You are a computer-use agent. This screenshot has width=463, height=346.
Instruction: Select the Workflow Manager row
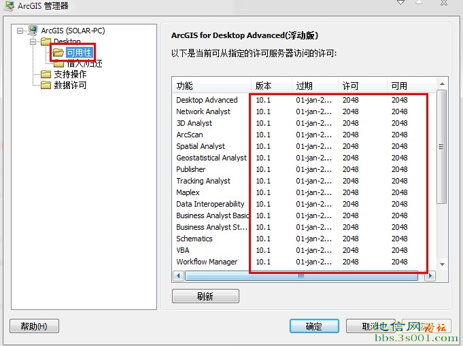(x=304, y=262)
